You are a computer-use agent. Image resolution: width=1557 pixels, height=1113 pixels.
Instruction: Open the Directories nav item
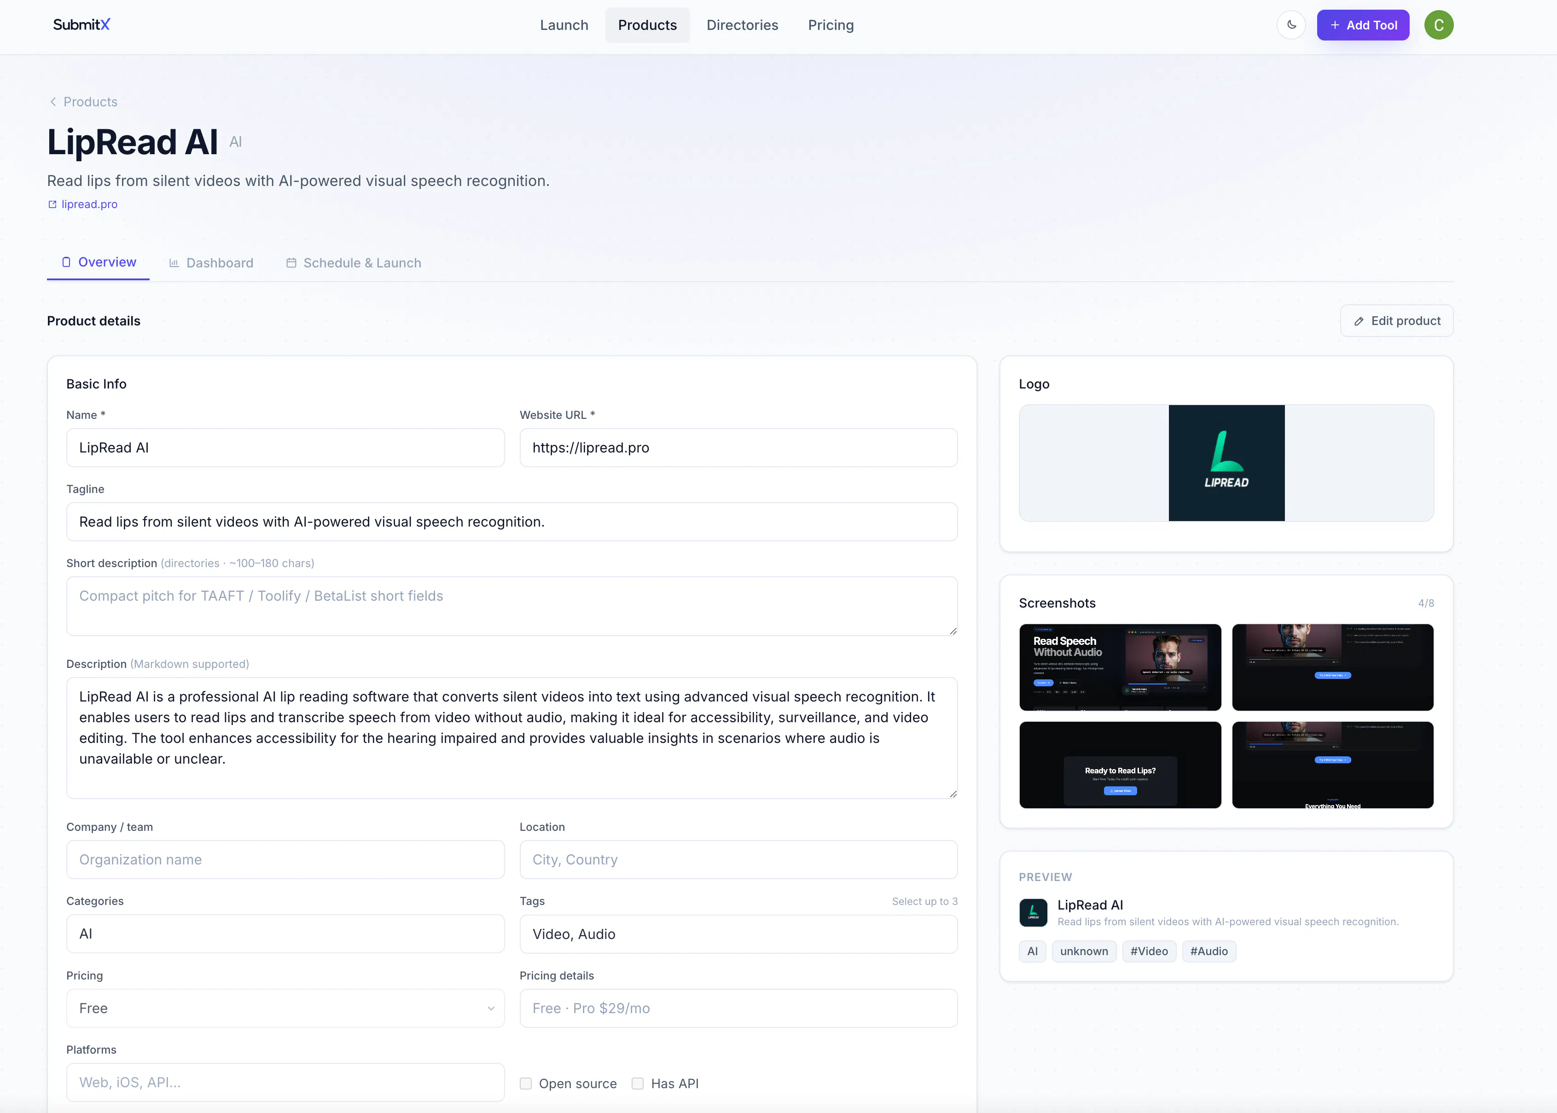(x=742, y=25)
